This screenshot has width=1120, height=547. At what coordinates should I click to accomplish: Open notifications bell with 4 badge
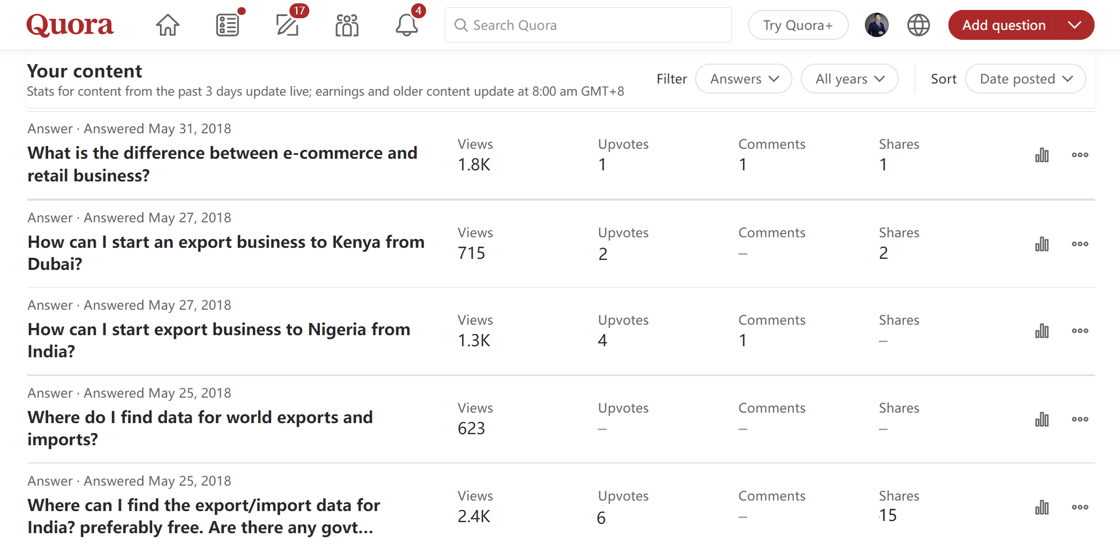tap(407, 25)
